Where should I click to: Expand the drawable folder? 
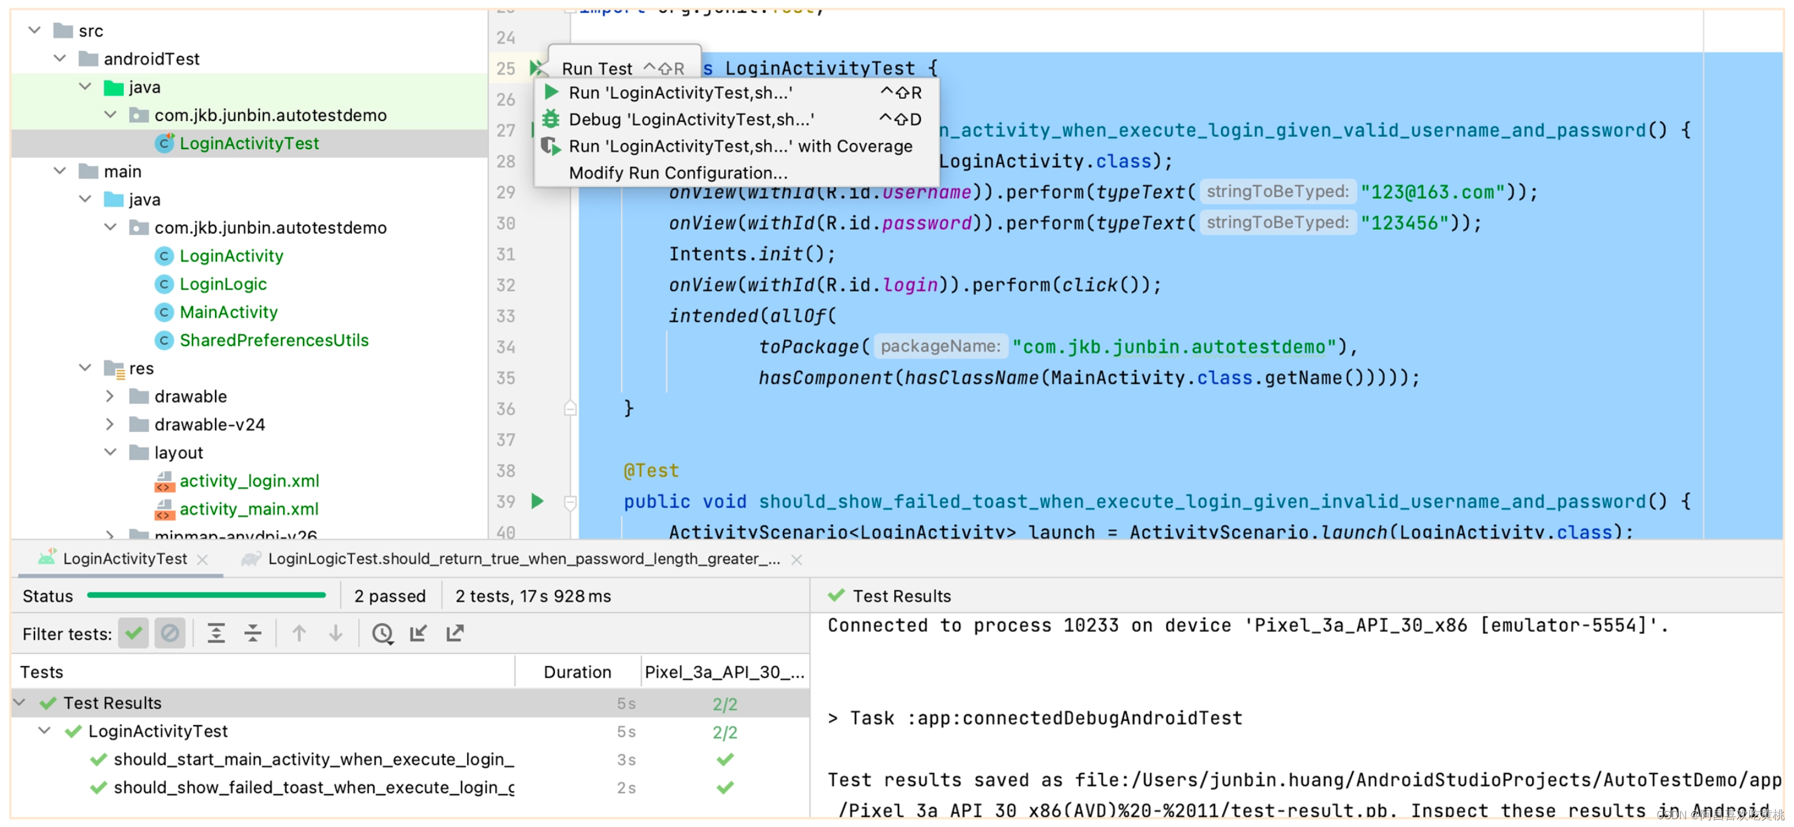pyautogui.click(x=110, y=396)
